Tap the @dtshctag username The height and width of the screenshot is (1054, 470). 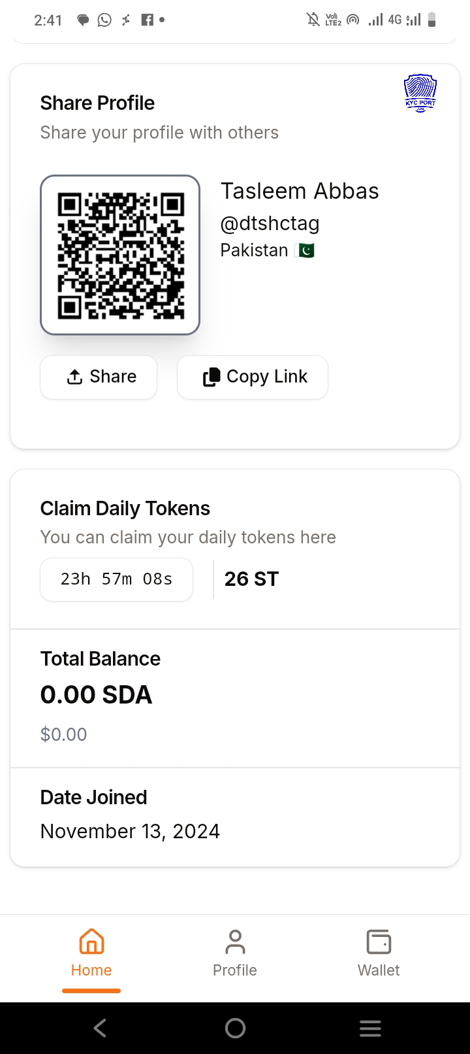tap(270, 224)
